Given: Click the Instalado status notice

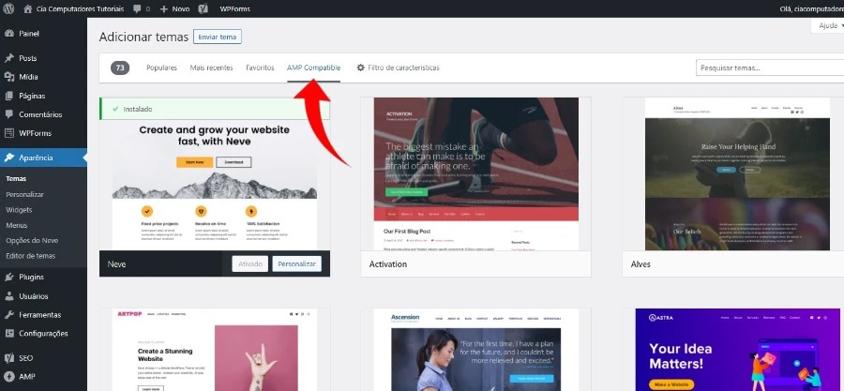Looking at the screenshot, I should click(x=215, y=109).
